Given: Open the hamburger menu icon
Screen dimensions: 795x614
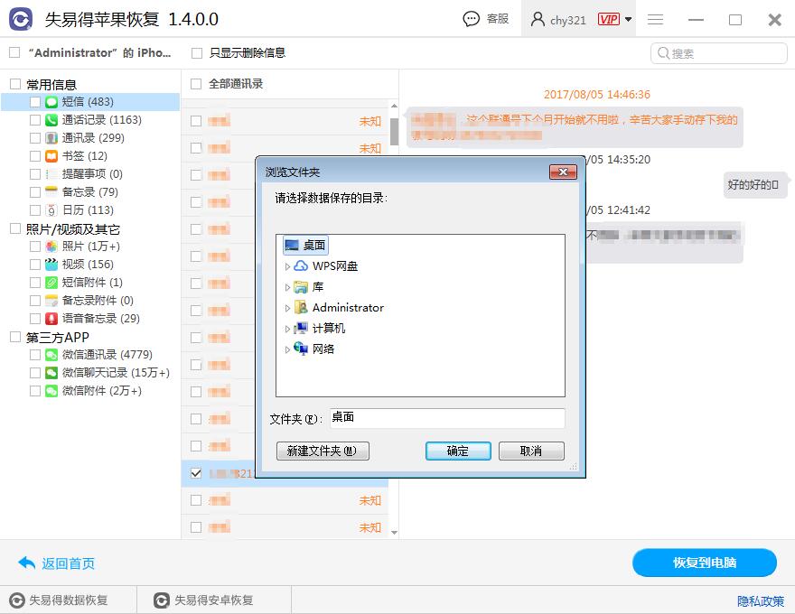Looking at the screenshot, I should tap(655, 19).
